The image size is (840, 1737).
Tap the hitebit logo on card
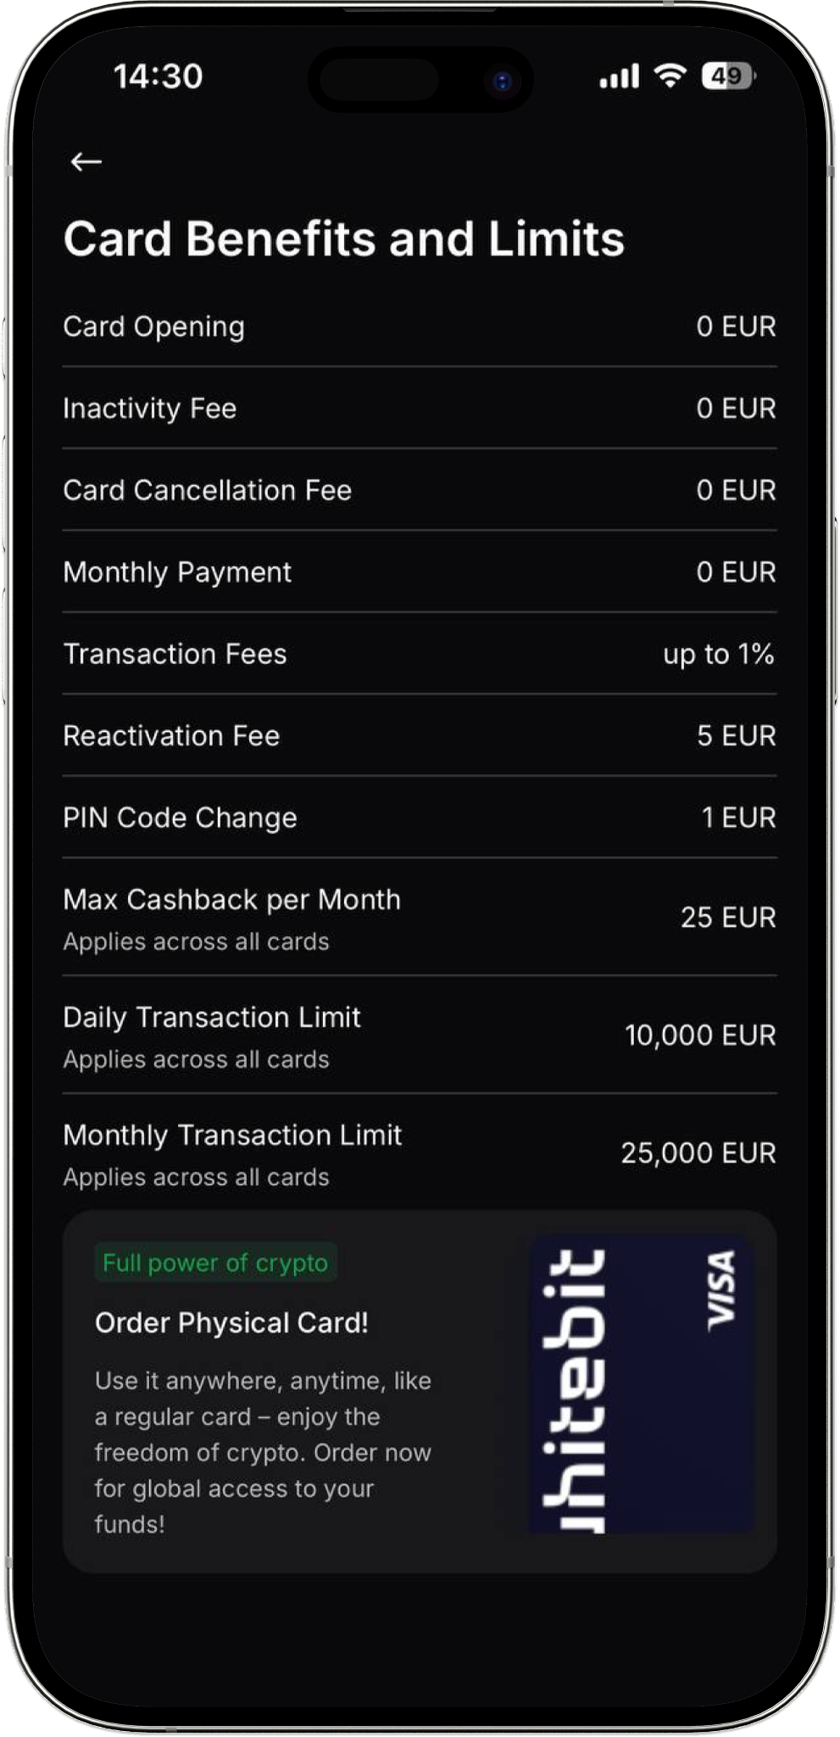(576, 1390)
